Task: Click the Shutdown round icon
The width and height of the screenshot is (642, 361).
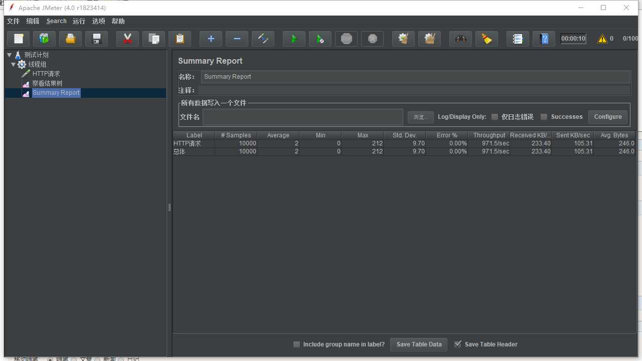Action: (373, 39)
